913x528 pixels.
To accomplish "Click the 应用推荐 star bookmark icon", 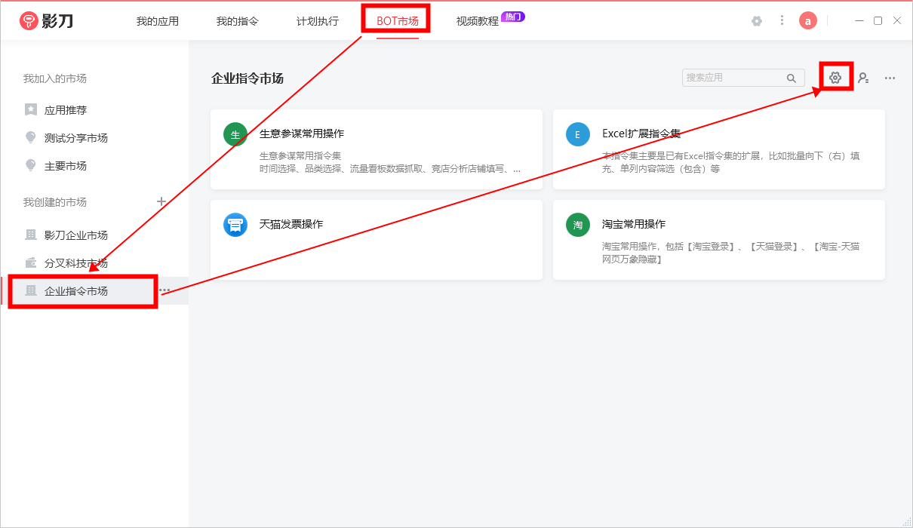I will [x=31, y=109].
